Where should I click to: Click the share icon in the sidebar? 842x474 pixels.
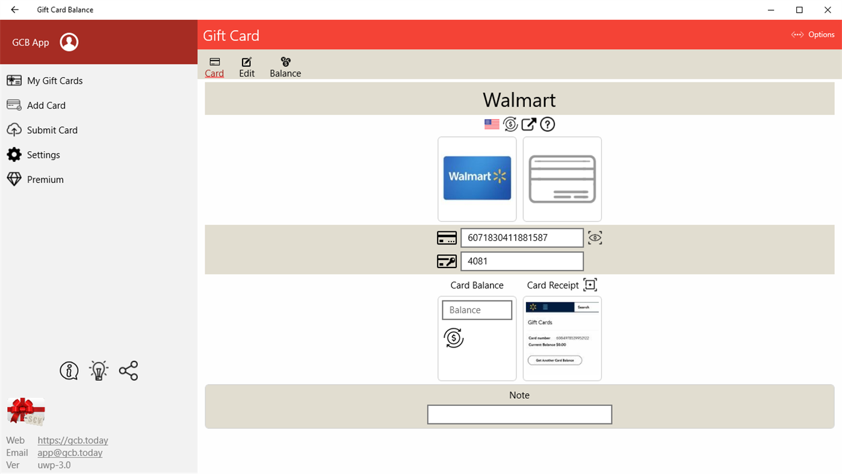(128, 370)
